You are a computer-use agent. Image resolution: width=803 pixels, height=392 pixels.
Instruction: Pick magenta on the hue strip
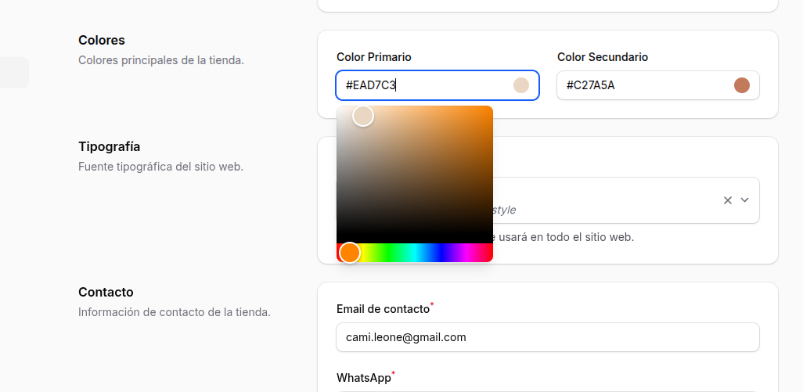coord(467,253)
